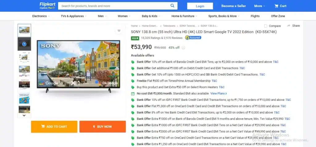316x147 pixels.
Task: Click the 4.6 star rating badge
Action: pos(135,38)
